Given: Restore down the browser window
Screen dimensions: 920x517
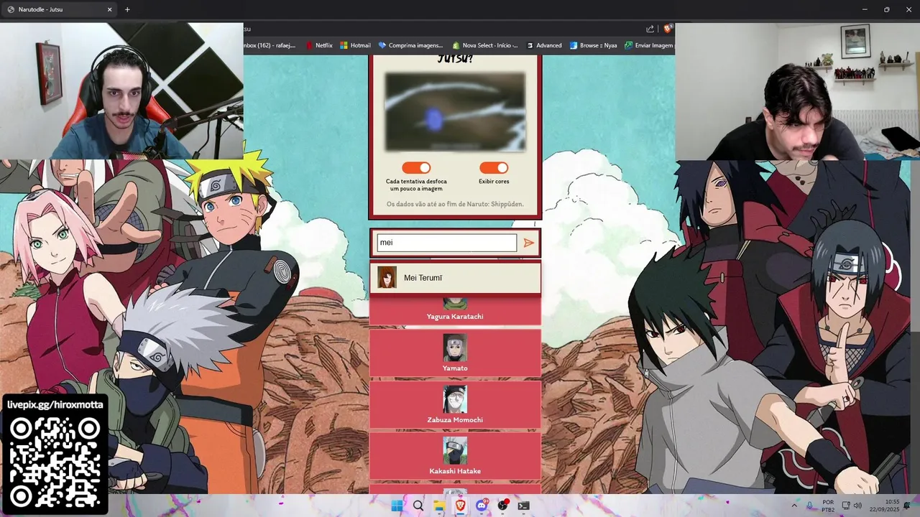Looking at the screenshot, I should (x=886, y=9).
